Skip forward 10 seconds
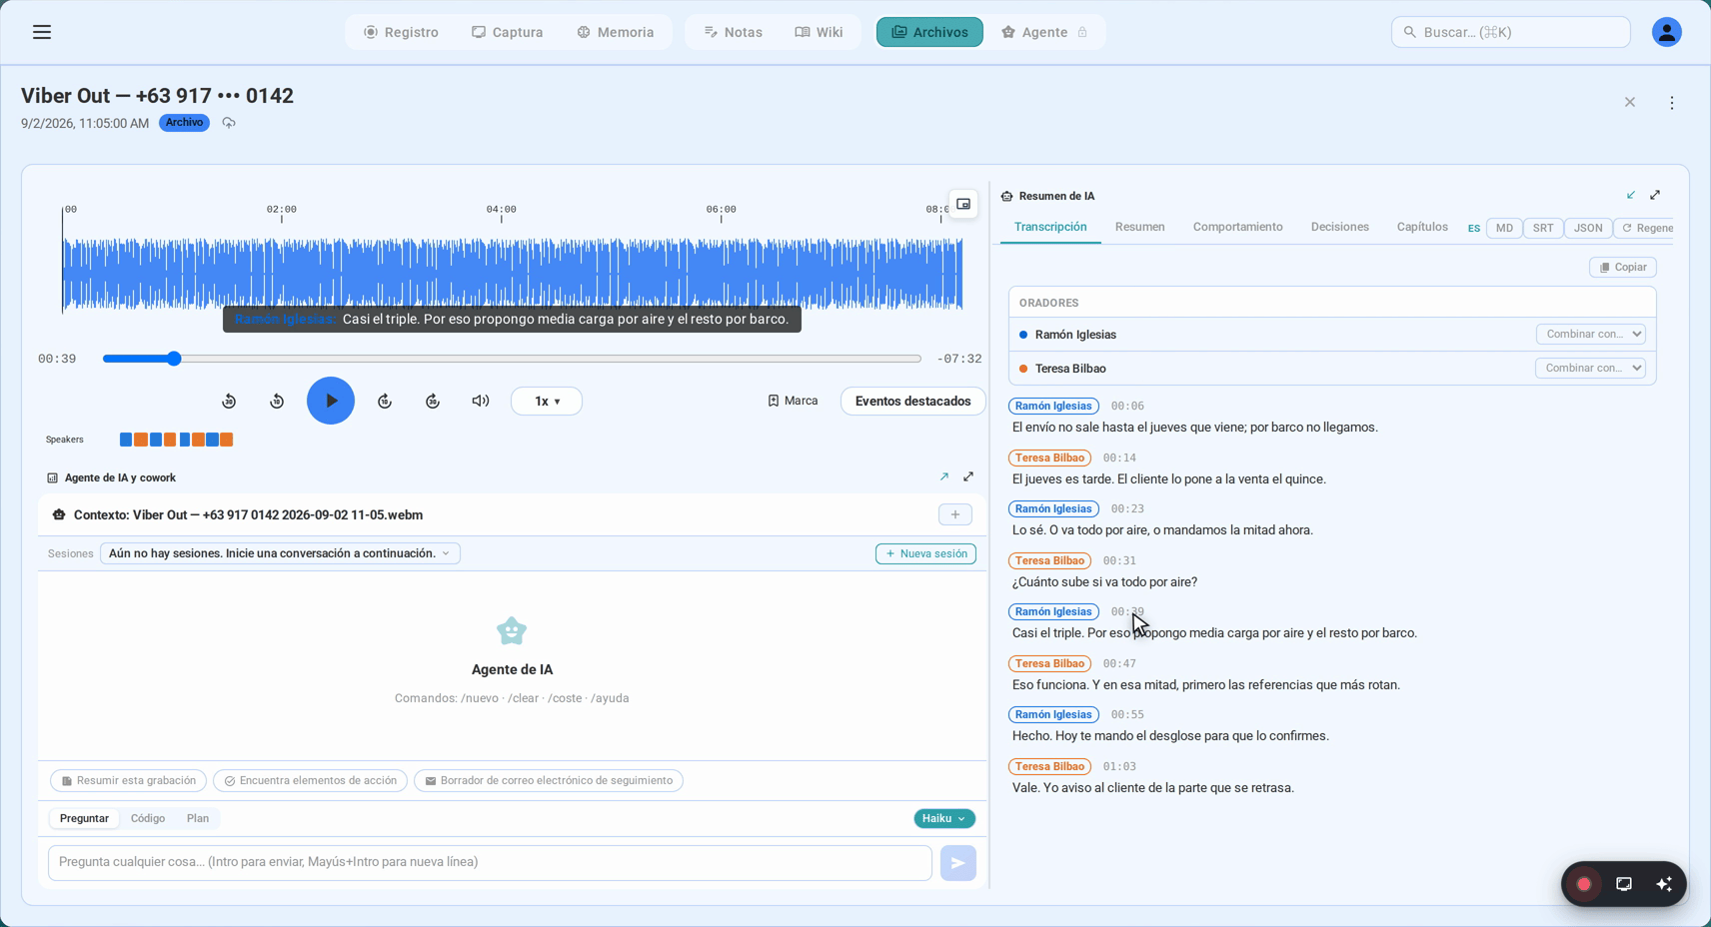1711x927 pixels. 385,401
